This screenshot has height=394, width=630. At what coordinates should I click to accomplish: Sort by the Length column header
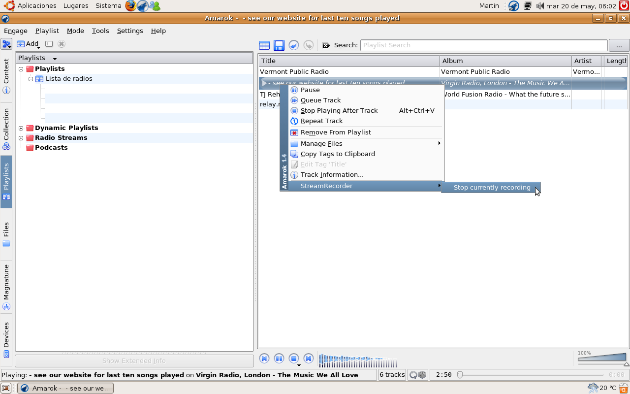tap(616, 61)
